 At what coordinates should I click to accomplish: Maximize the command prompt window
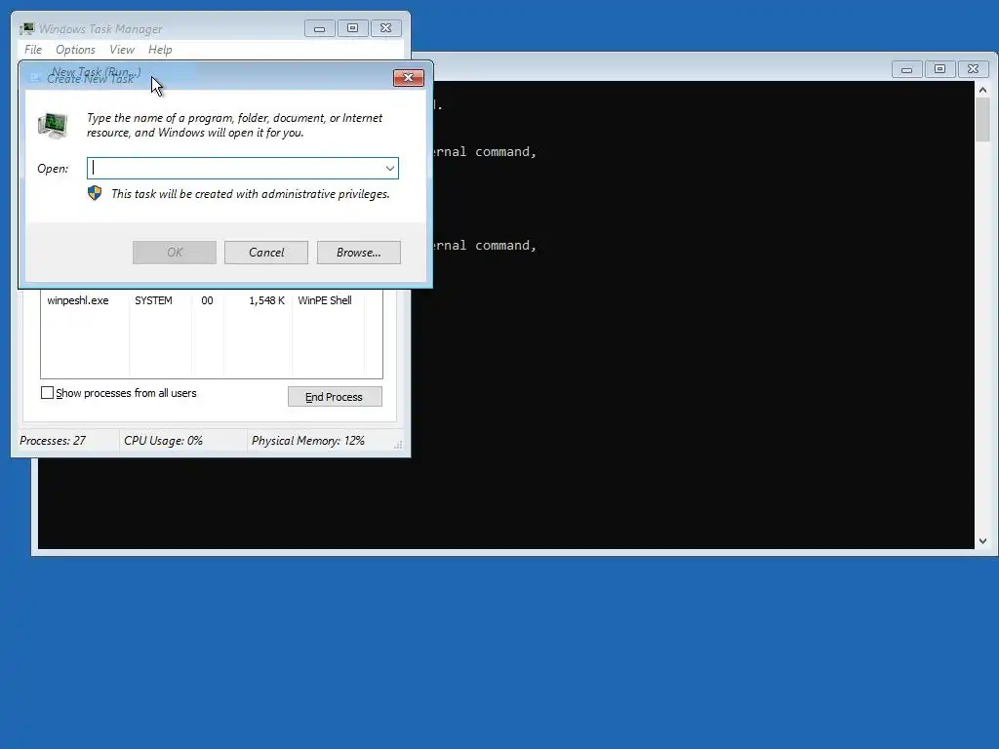tap(939, 69)
